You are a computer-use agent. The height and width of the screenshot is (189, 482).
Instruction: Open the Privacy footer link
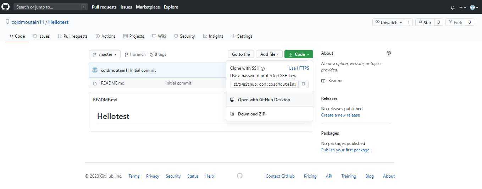coord(153,176)
